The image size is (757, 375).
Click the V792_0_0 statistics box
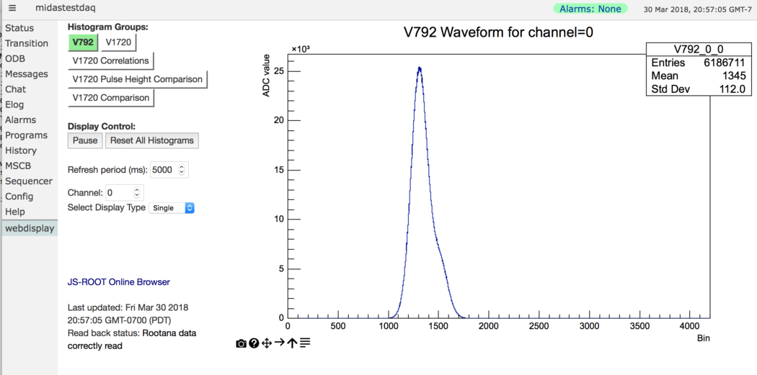(698, 69)
